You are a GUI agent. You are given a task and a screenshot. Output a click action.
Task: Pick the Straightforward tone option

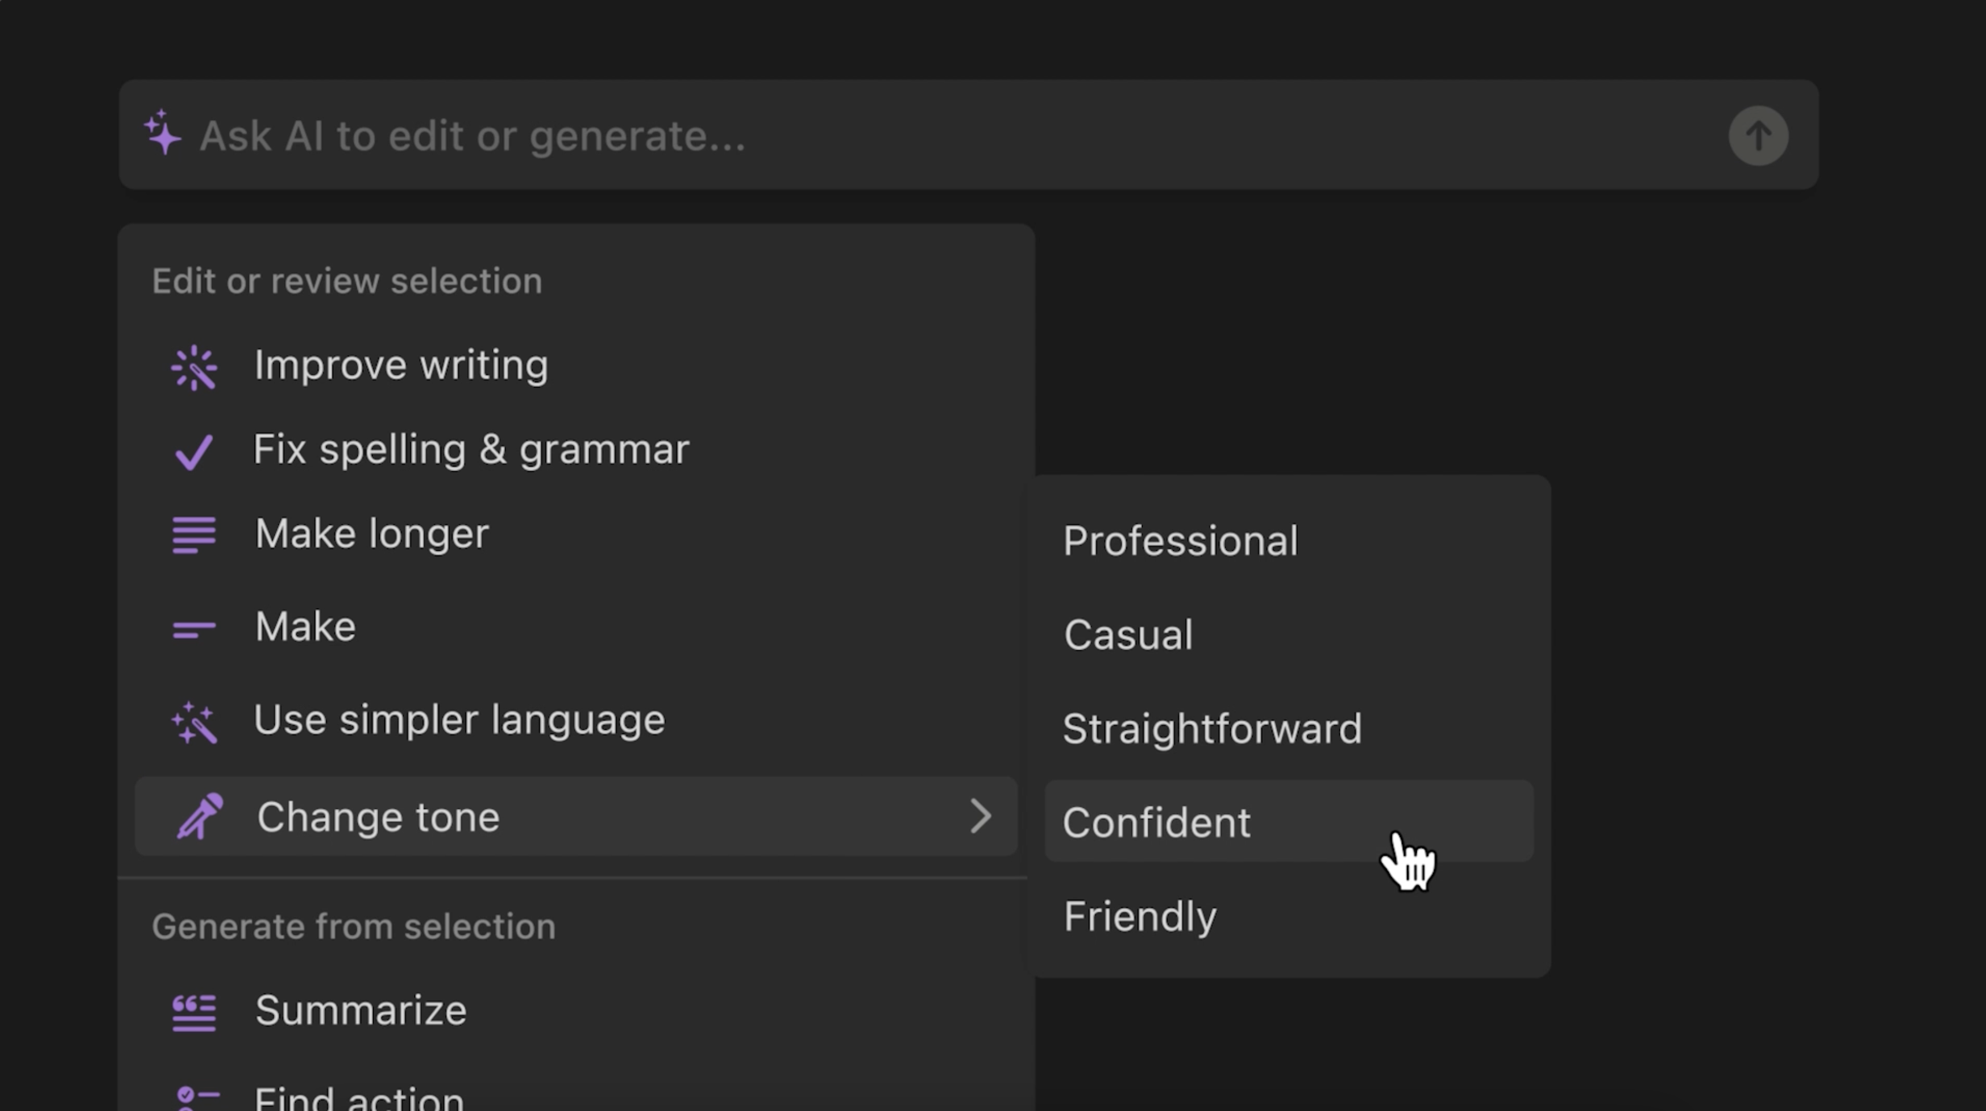(x=1211, y=729)
